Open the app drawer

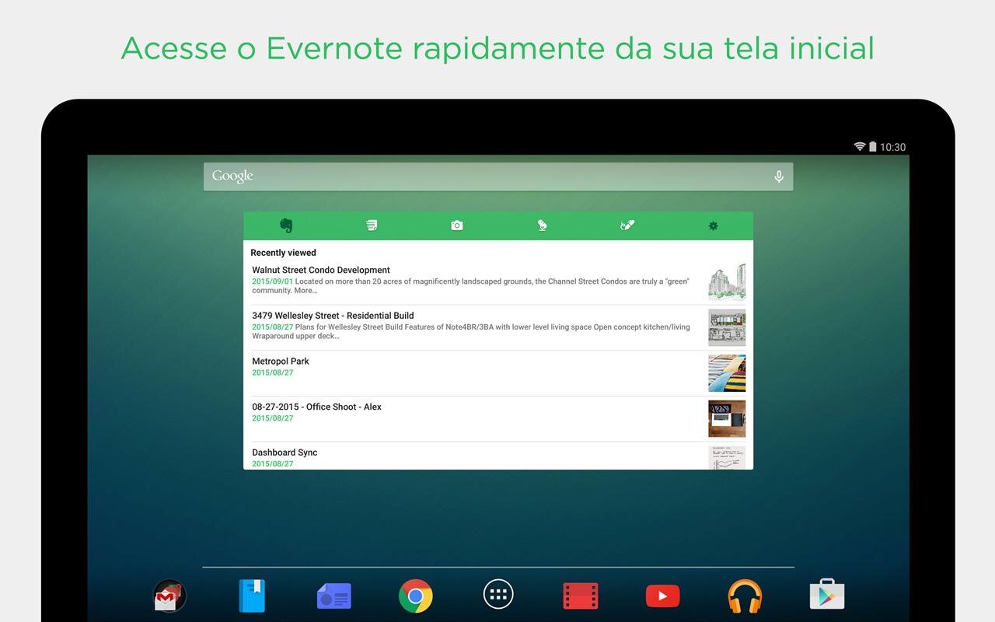(x=498, y=595)
